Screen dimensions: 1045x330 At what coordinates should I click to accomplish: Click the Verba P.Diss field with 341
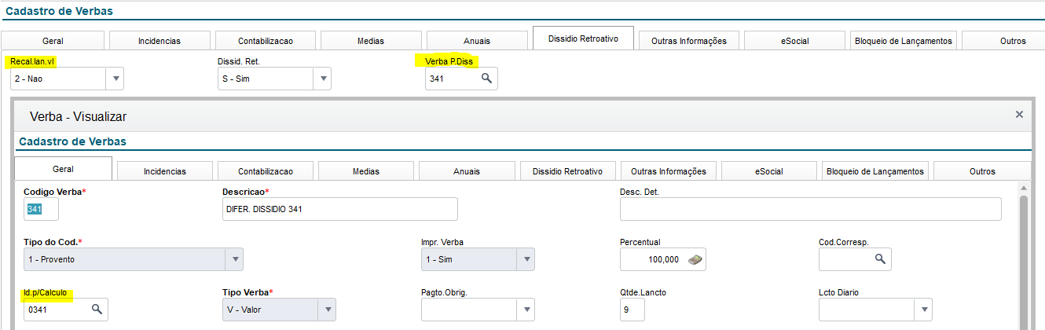[x=461, y=79]
